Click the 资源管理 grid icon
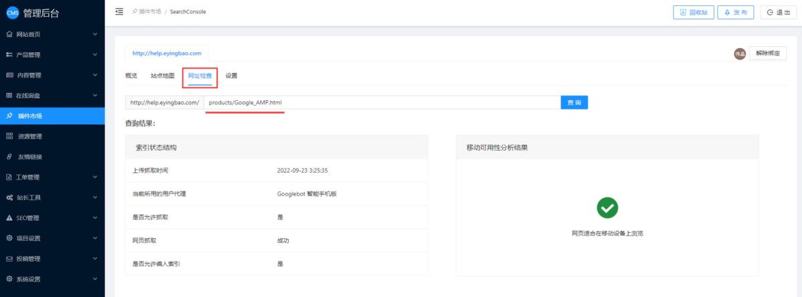Viewport: 802px width, 297px height. point(9,136)
